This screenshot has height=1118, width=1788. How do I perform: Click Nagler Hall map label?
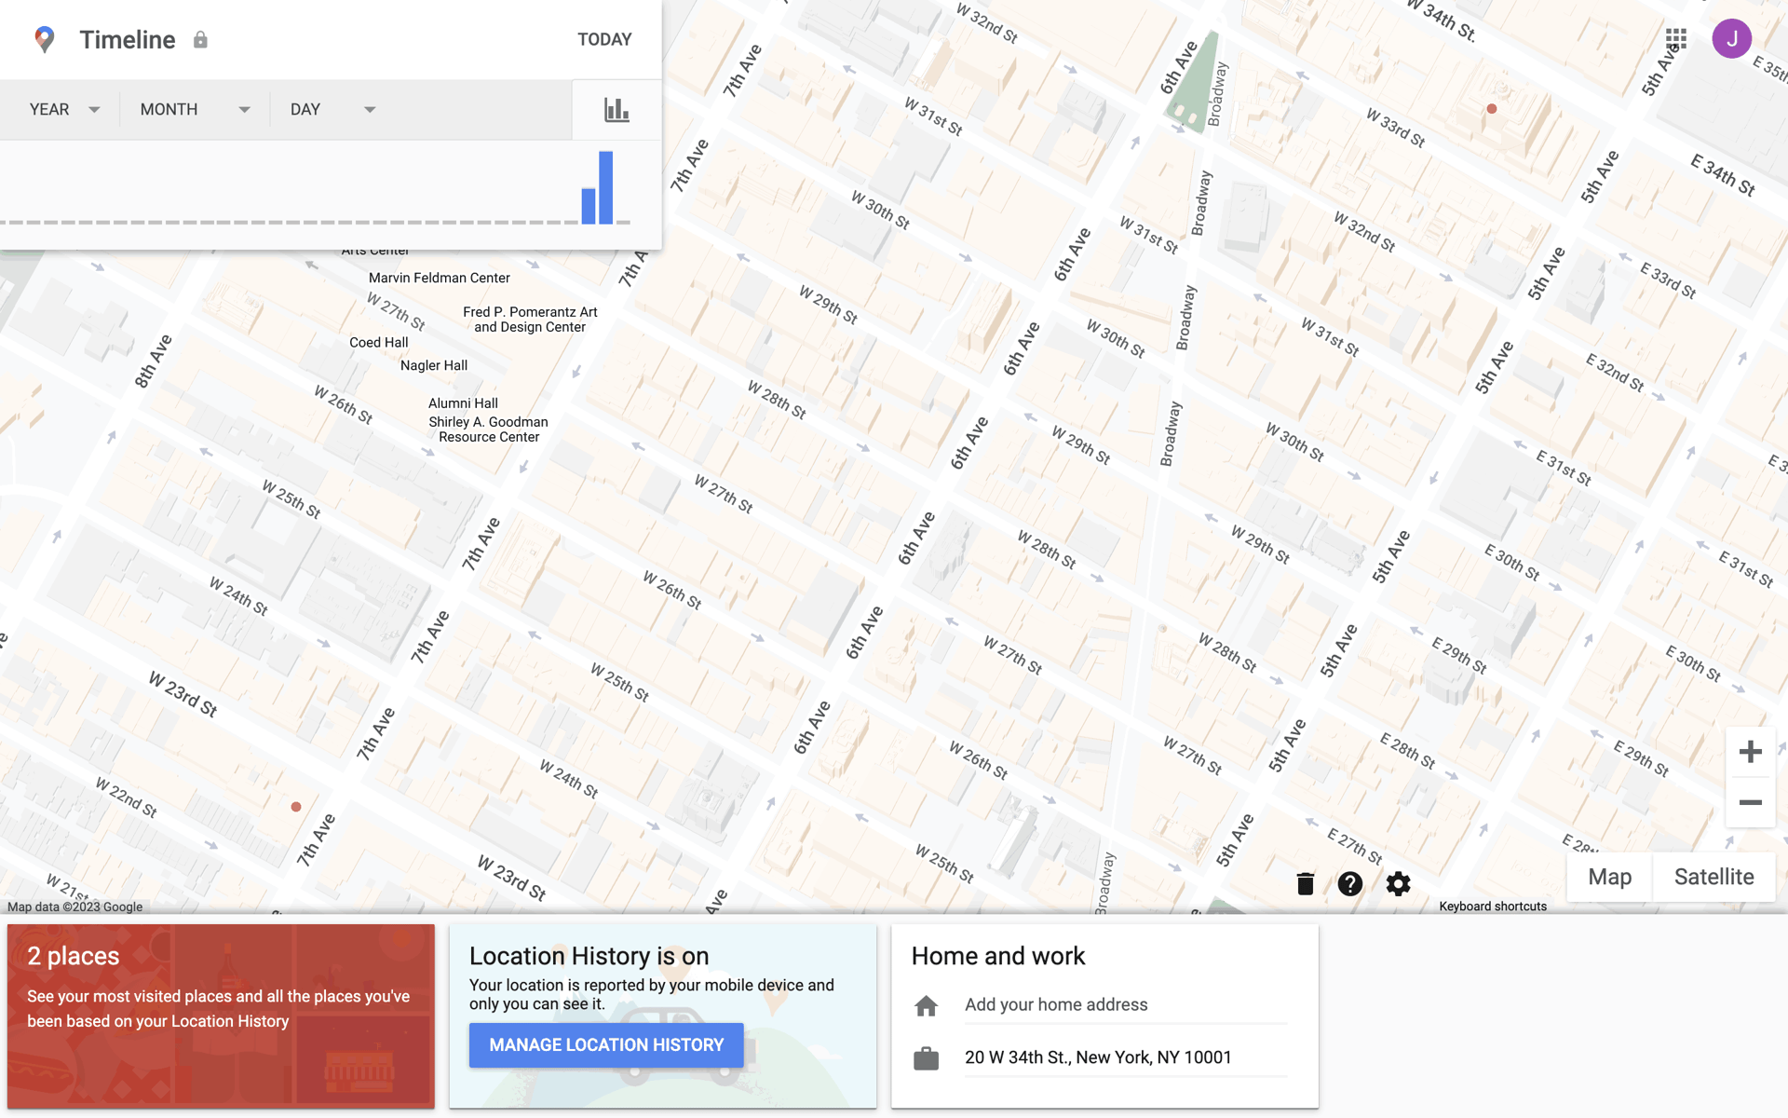(x=434, y=365)
